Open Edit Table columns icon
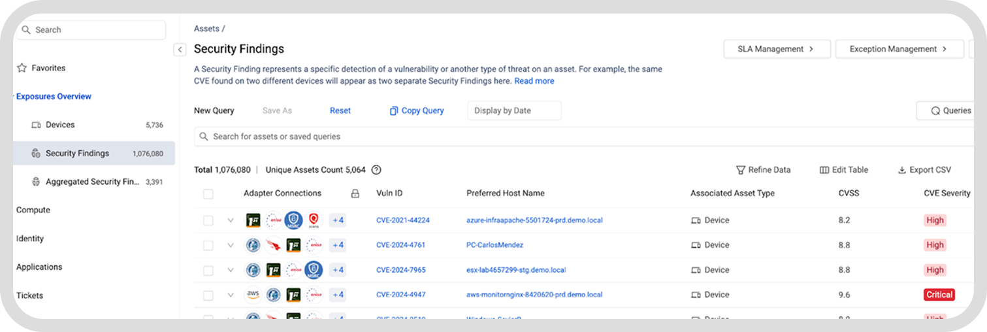987x332 pixels. click(x=824, y=170)
